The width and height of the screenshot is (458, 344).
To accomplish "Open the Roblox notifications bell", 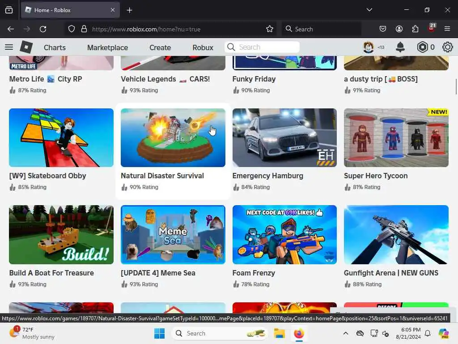I will 400,47.
